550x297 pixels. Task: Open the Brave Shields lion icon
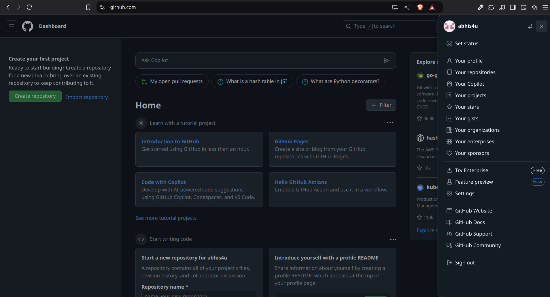pyautogui.click(x=420, y=7)
